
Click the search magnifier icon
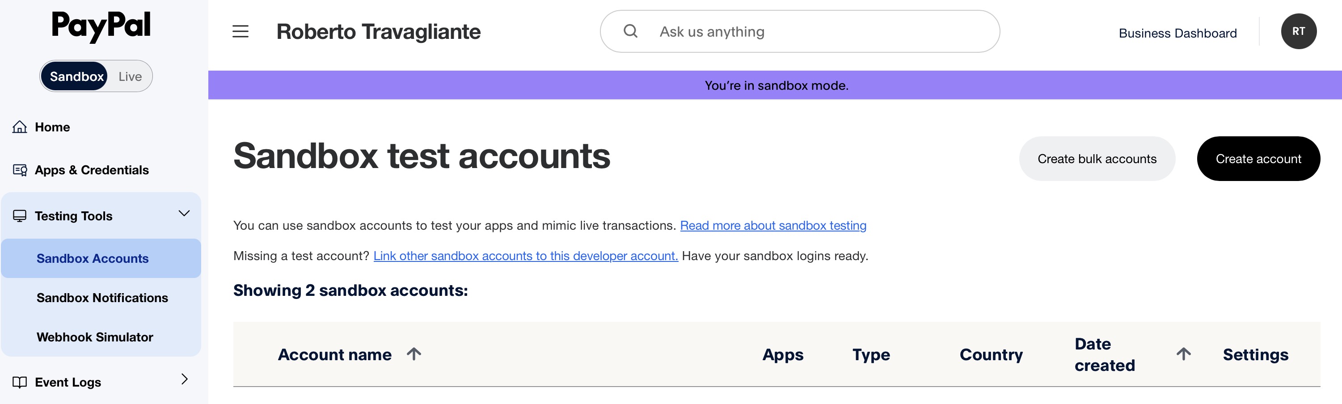(630, 31)
